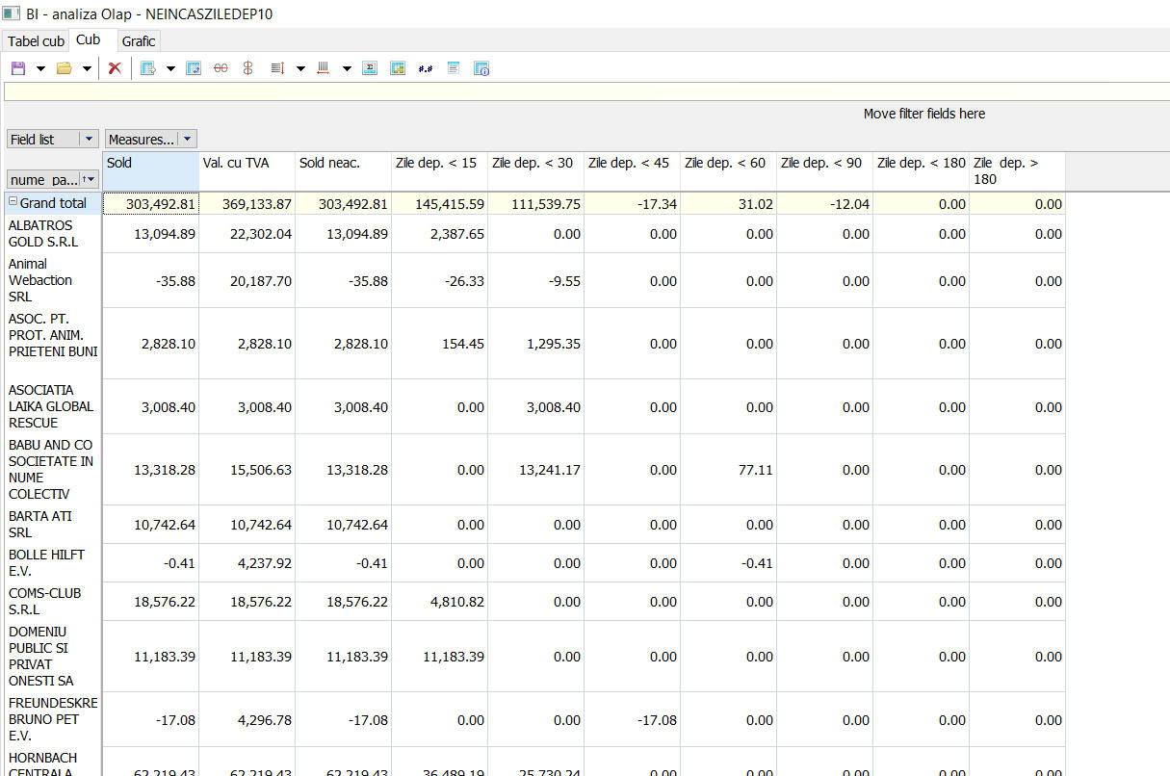The height and width of the screenshot is (776, 1170).
Task: Switch to the Tabel cub tab
Action: click(36, 41)
